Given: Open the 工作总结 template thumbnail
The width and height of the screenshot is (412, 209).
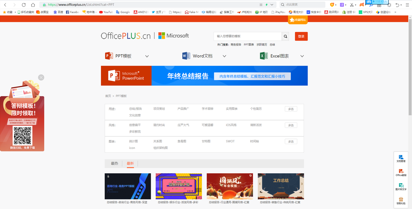Looking at the screenshot, I should [281, 186].
